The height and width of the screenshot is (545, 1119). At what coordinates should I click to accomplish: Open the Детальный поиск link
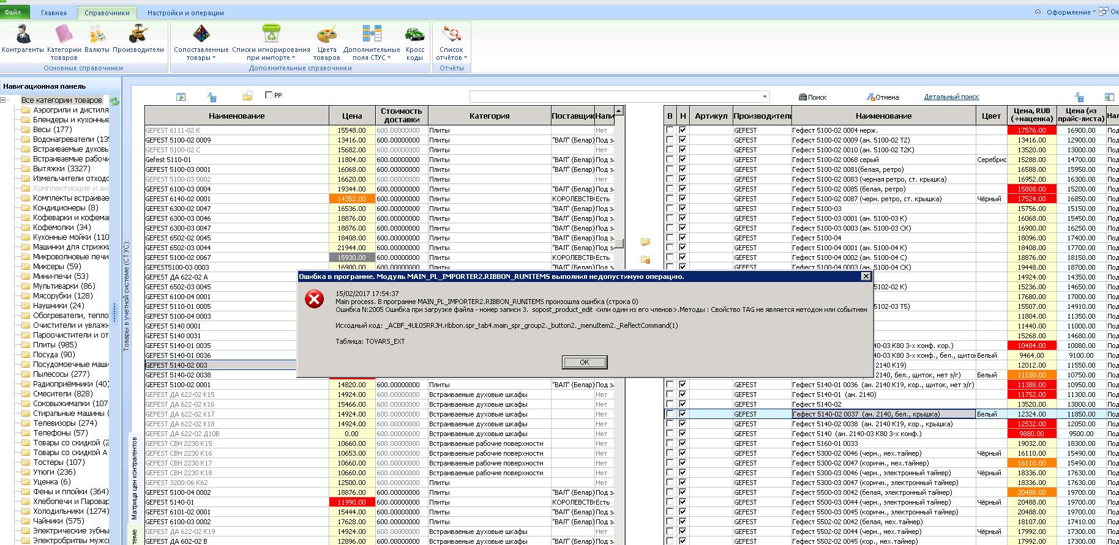coord(951,97)
